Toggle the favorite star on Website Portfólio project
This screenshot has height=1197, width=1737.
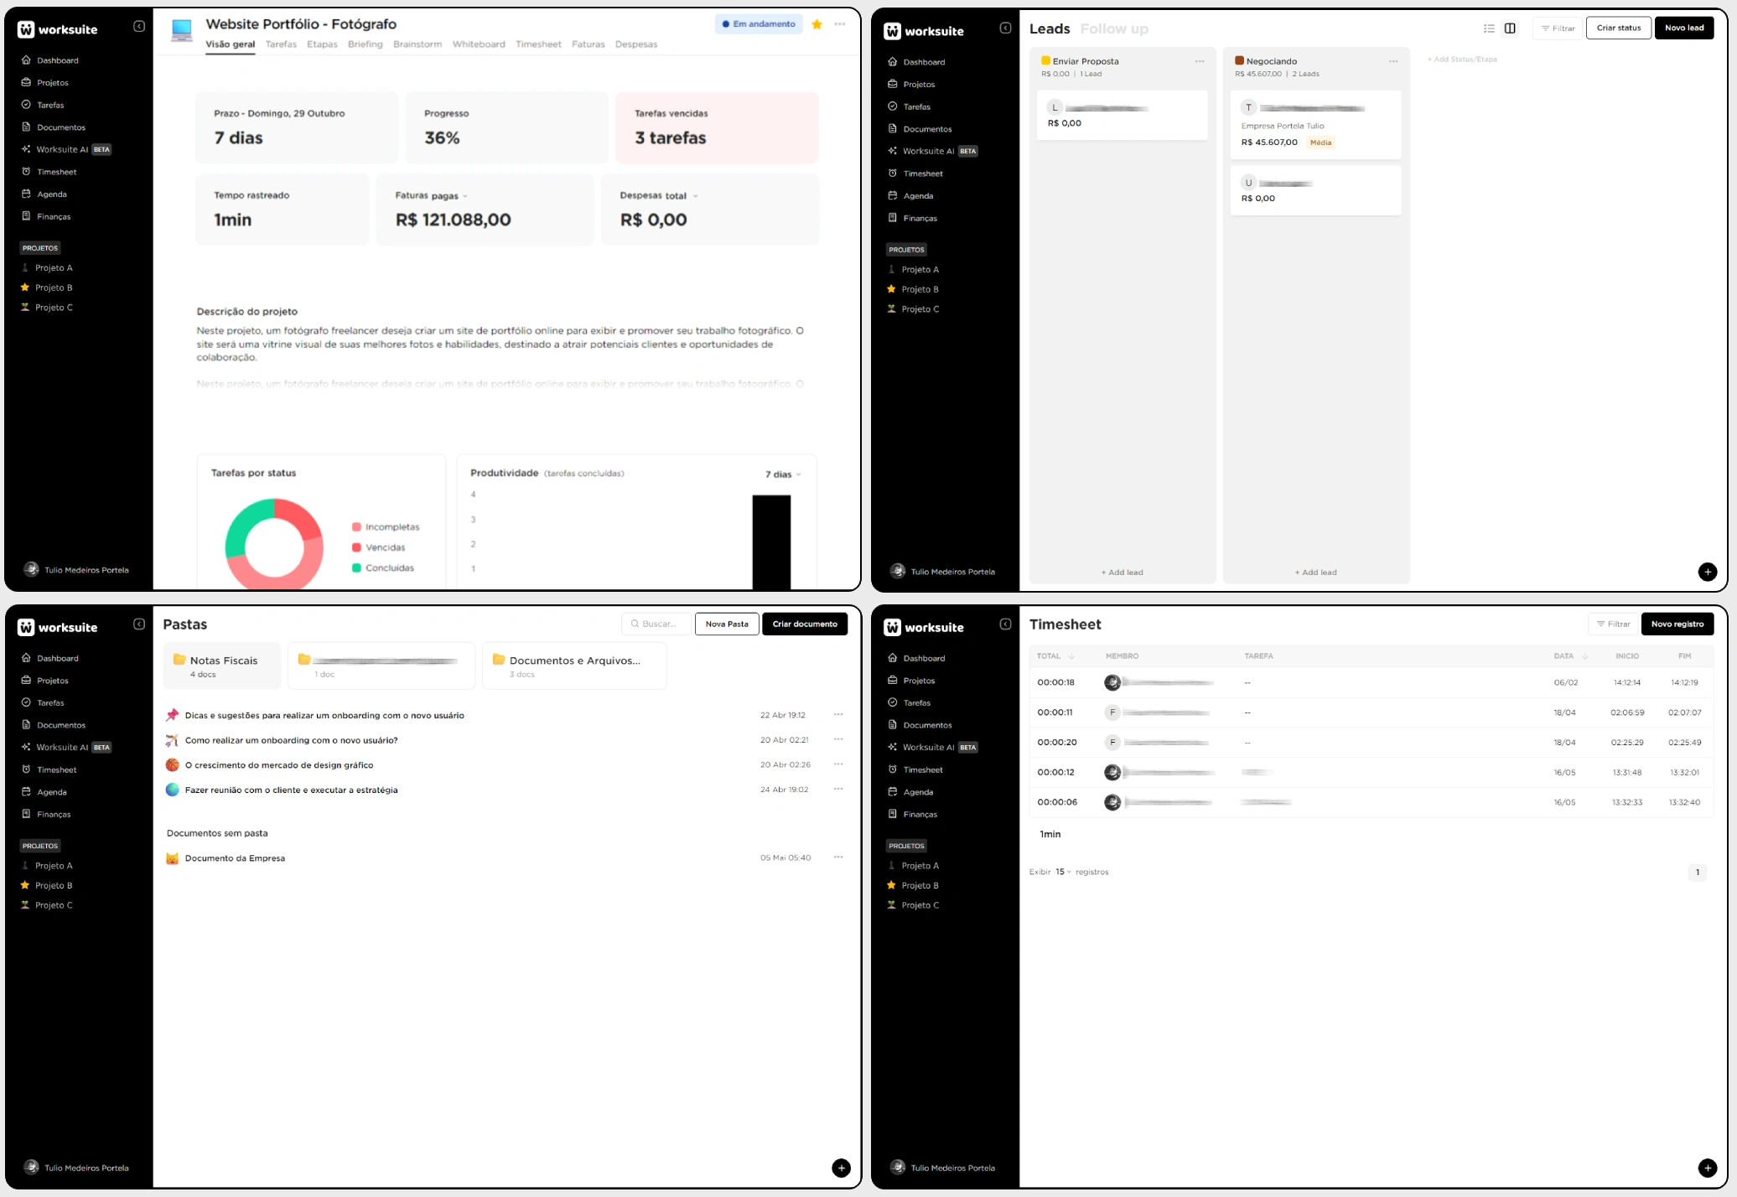point(817,24)
